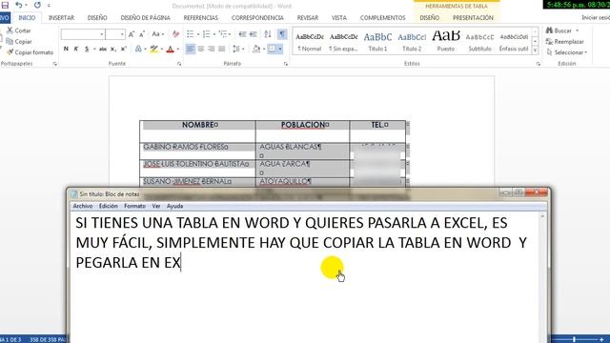The height and width of the screenshot is (343, 610).
Task: Save the document with the floppy icon
Action: (x=5, y=5)
